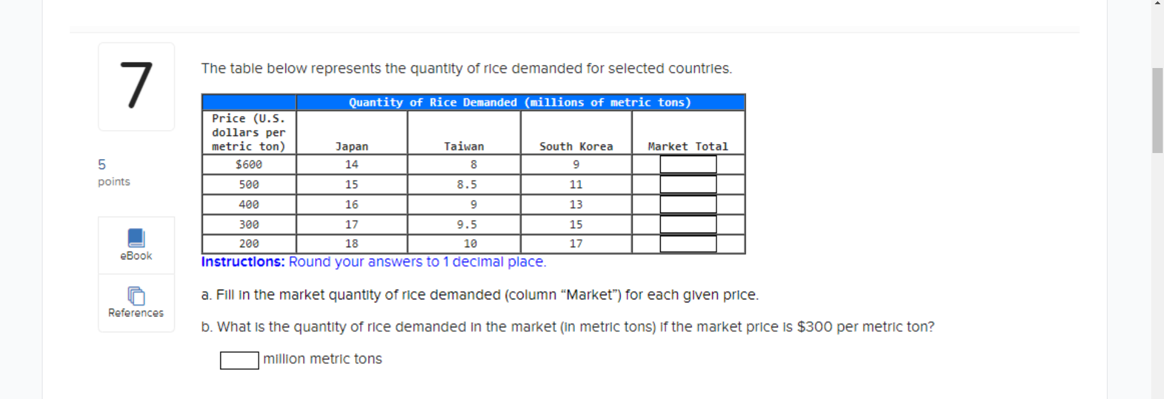This screenshot has height=399, width=1164.
Task: Click the Quantity of Rice Demanded header
Action: pyautogui.click(x=519, y=102)
